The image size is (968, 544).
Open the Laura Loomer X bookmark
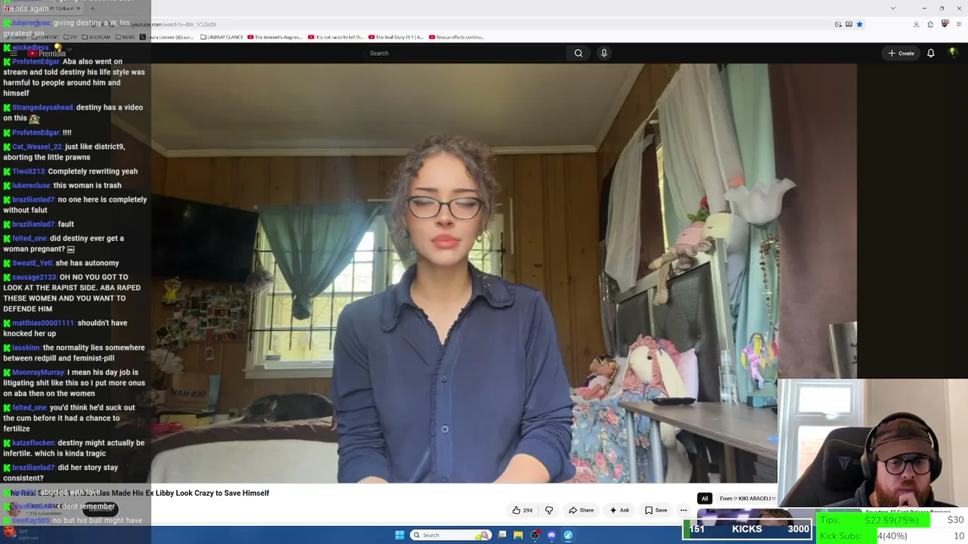point(166,37)
